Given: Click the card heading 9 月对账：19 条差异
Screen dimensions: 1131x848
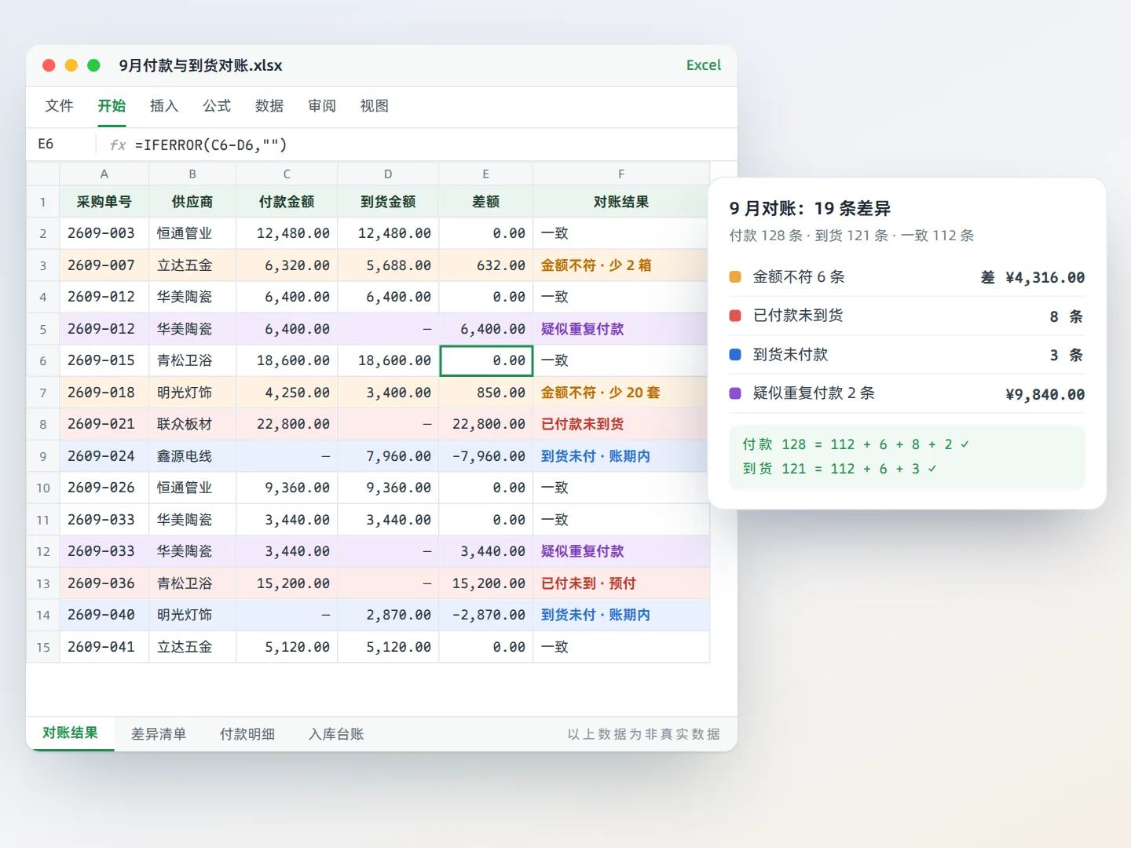Looking at the screenshot, I should [x=810, y=209].
